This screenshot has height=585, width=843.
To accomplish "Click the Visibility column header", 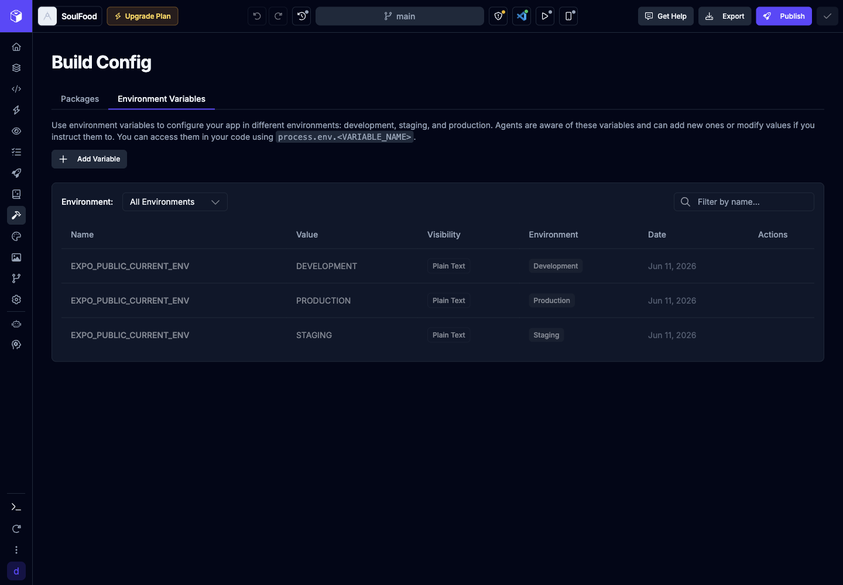I will 444,235.
